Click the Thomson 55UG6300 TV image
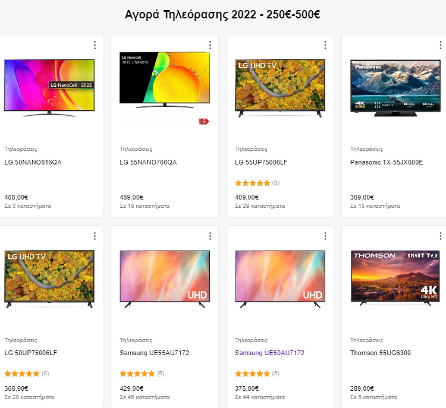 pyautogui.click(x=395, y=278)
